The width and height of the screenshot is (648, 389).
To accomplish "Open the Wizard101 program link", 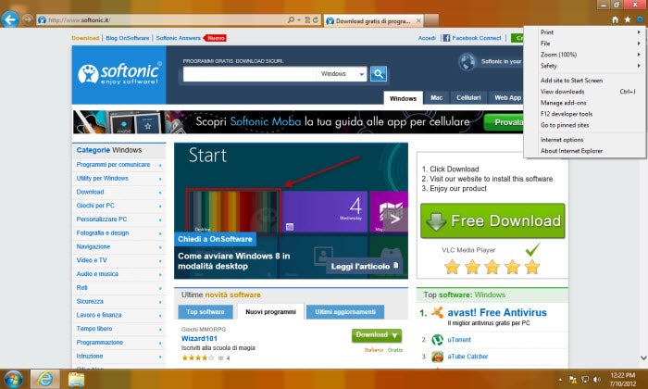I will (x=199, y=339).
